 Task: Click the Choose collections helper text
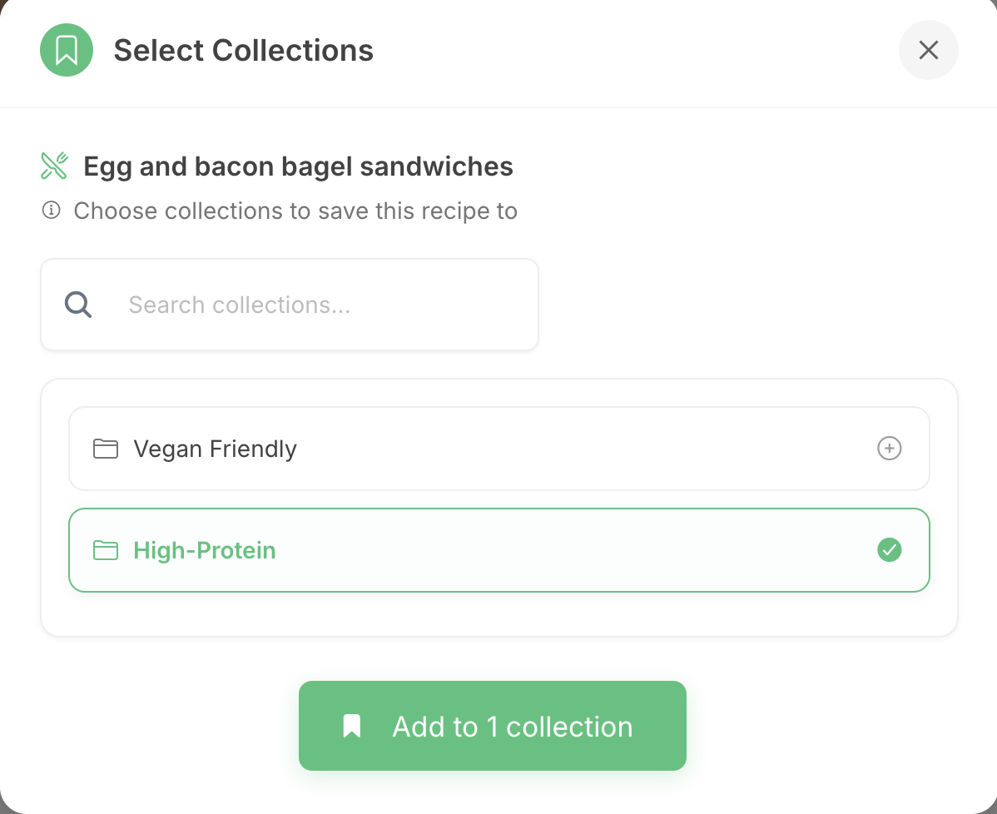click(x=295, y=211)
